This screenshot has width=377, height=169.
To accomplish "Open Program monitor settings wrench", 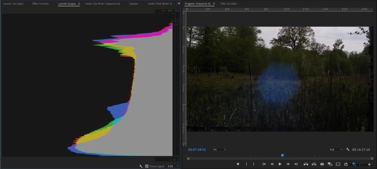I will coord(348,149).
